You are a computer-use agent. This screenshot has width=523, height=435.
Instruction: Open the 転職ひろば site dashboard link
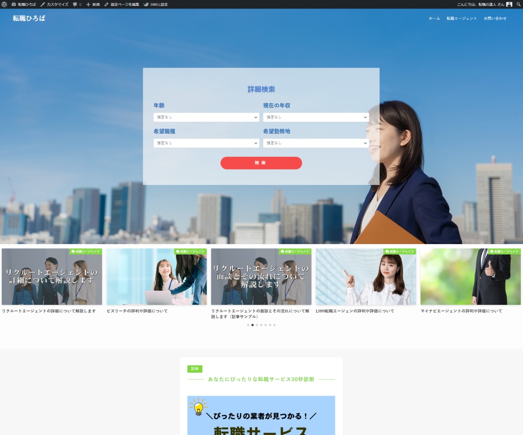(24, 4)
